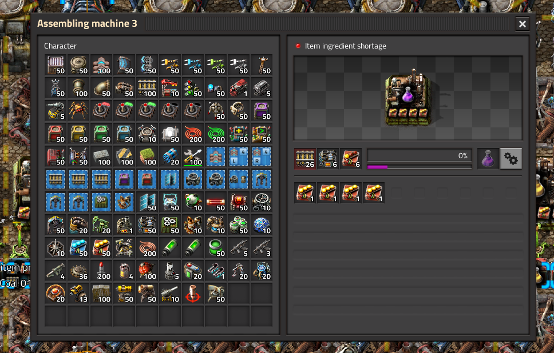
Task: Take the copper cable stack of 200
Action: pyautogui.click(x=147, y=248)
